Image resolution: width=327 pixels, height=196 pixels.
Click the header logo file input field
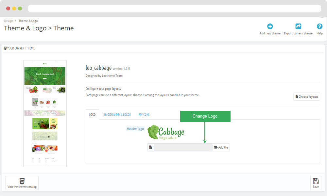(x=183, y=148)
